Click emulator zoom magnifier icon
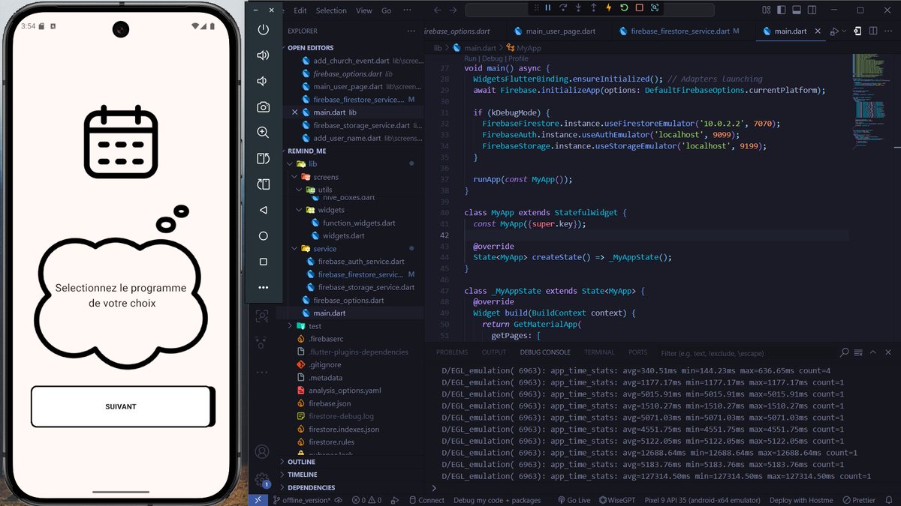Viewport: 901px width, 506px height. coord(263,133)
